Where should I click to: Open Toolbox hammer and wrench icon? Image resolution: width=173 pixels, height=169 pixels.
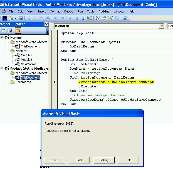tap(117, 18)
